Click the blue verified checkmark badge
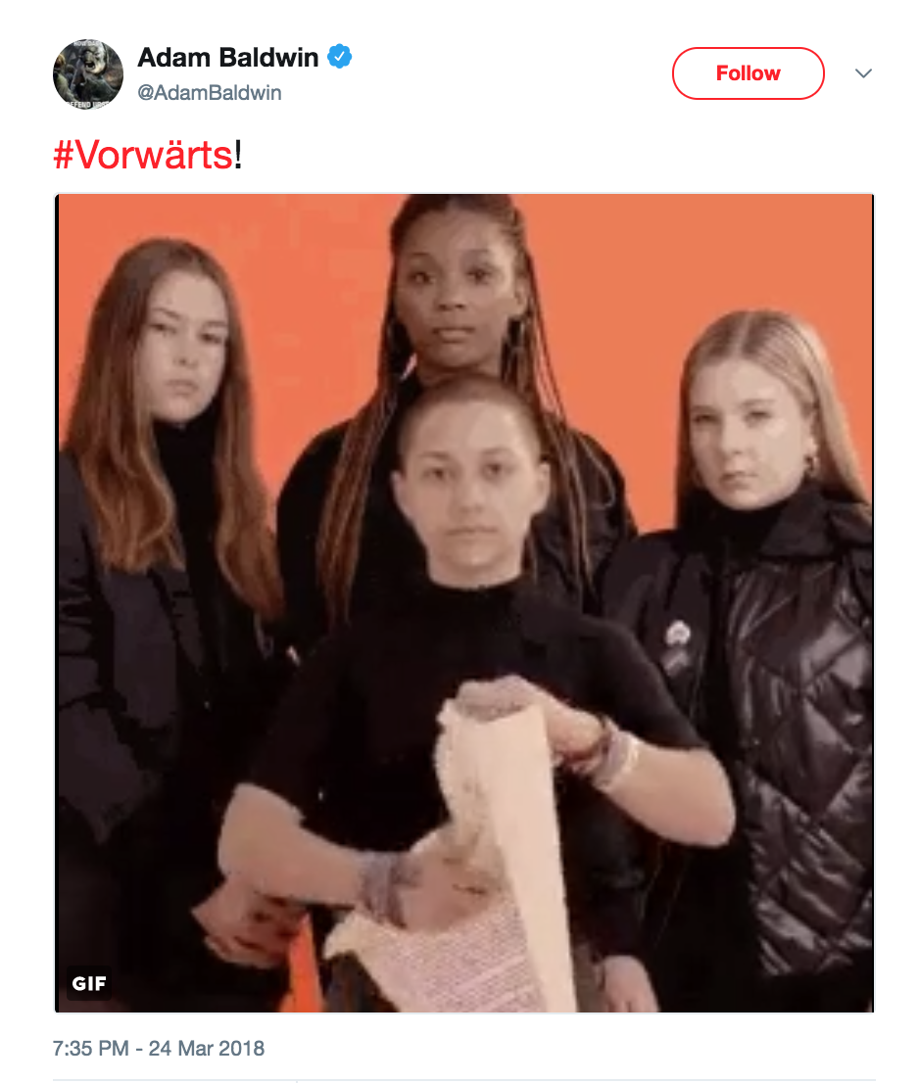 click(339, 57)
